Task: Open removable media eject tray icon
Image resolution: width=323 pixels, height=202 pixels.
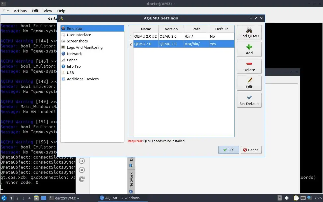Action: [280, 198]
